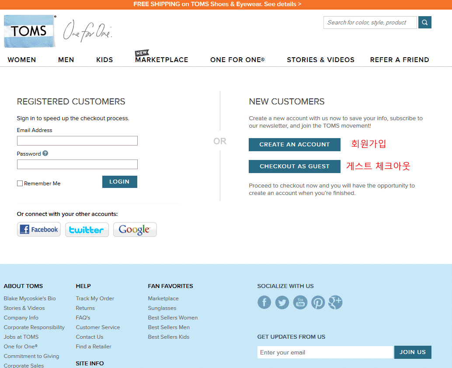Open the footer Twitter social icon
The width and height of the screenshot is (452, 368).
point(282,302)
